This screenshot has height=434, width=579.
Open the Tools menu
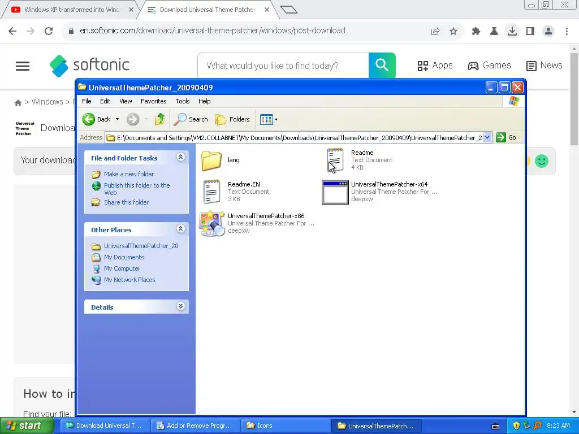183,101
